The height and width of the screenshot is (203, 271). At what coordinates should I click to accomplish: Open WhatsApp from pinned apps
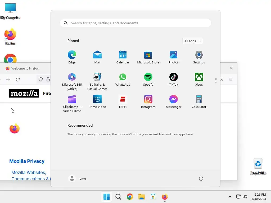(123, 80)
